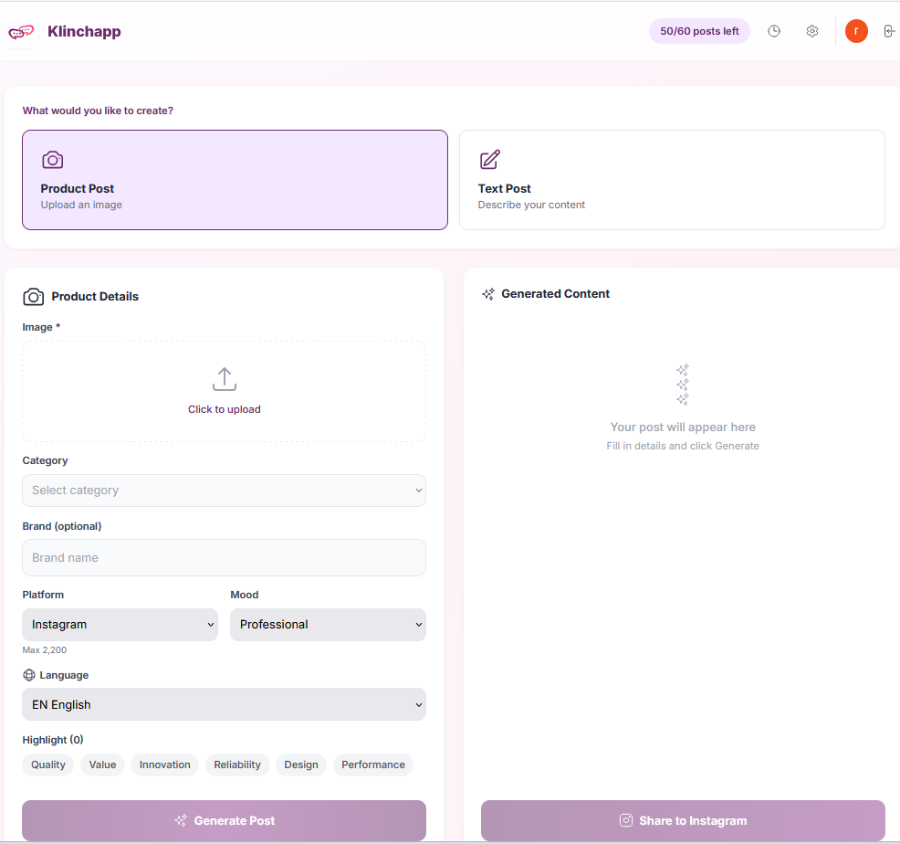Select the Performance highlight chip

pyautogui.click(x=373, y=765)
